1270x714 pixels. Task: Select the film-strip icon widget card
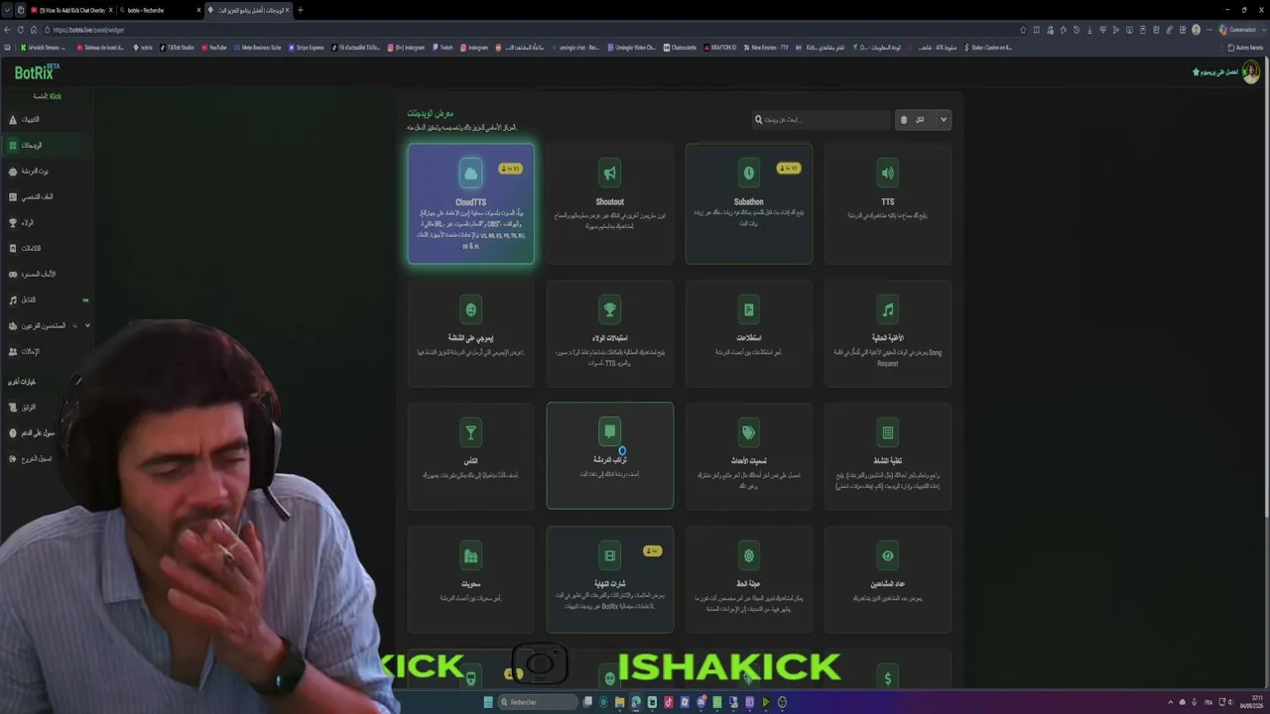(x=610, y=555)
